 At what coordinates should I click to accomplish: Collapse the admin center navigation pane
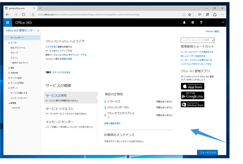[x=38, y=31]
